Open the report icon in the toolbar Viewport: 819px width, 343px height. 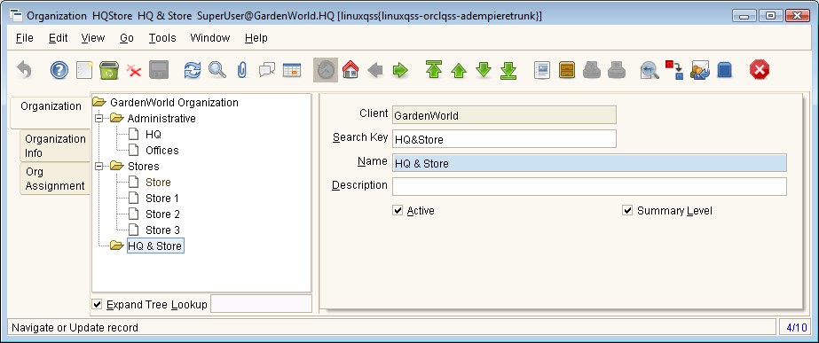click(542, 70)
